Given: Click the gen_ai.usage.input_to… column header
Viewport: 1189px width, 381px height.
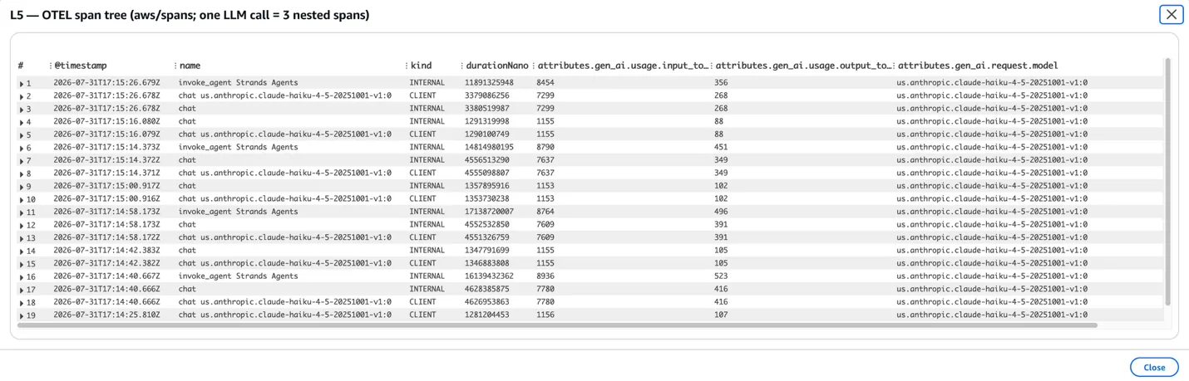Looking at the screenshot, I should click(x=624, y=66).
